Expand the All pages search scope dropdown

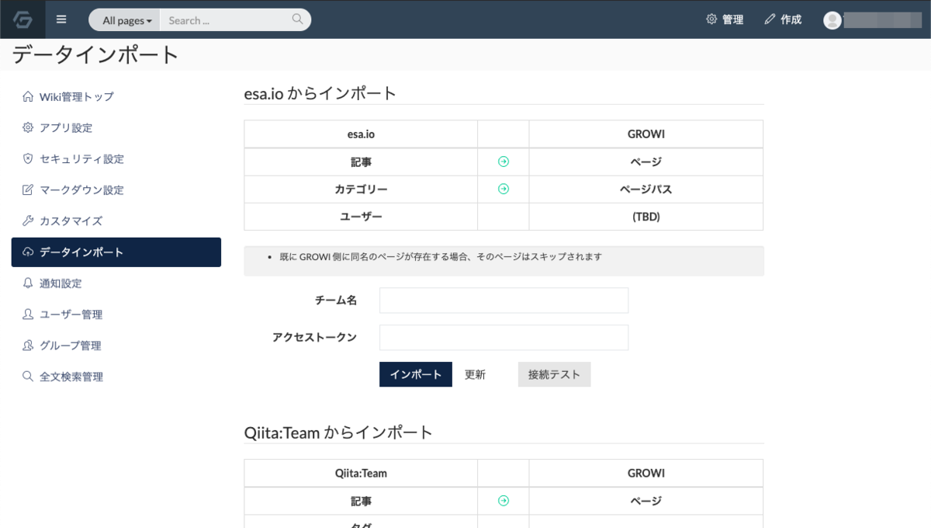click(x=123, y=19)
